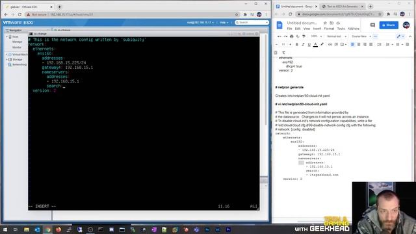This screenshot has width=416, height=234.
Task: Reload the ESXi browser page
Action: click(19, 14)
